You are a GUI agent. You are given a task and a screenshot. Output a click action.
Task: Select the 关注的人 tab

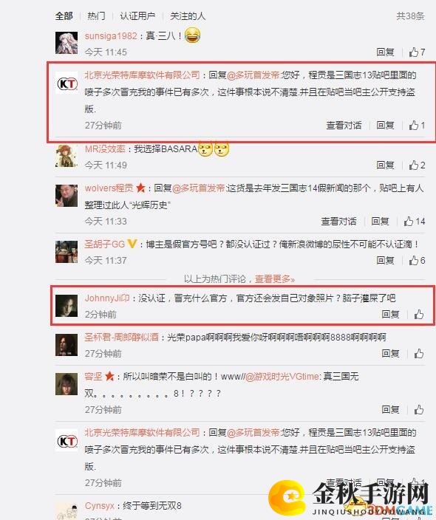188,16
